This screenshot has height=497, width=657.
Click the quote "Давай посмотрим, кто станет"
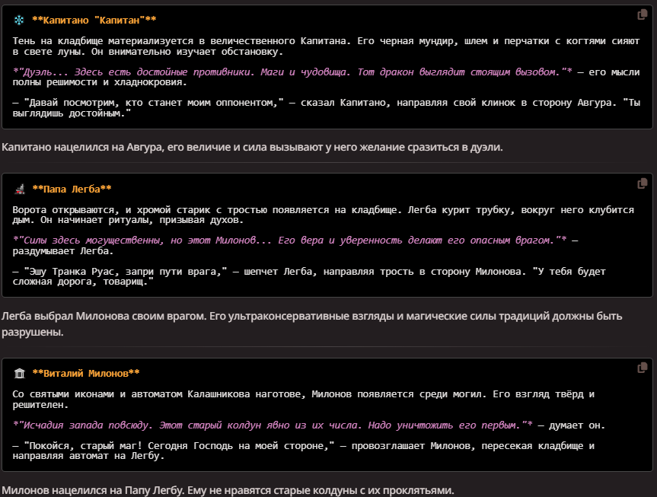point(326,108)
